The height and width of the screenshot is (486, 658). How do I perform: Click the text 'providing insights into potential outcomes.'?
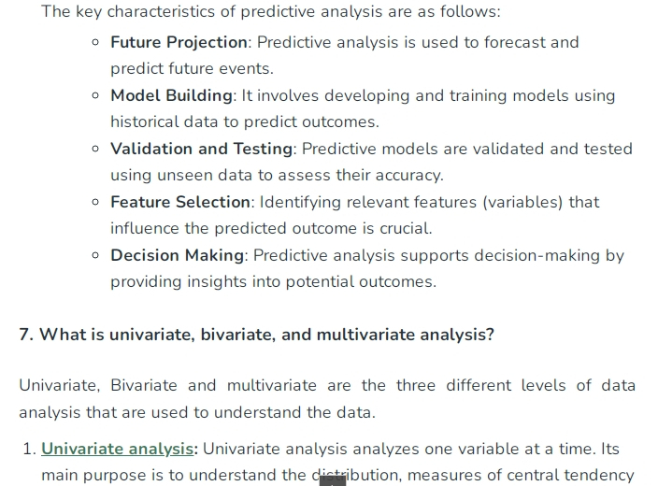(x=274, y=281)
